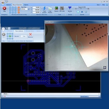Click the Copy Position icon
This screenshot has height=109, width=109.
pyautogui.click(x=50, y=9)
